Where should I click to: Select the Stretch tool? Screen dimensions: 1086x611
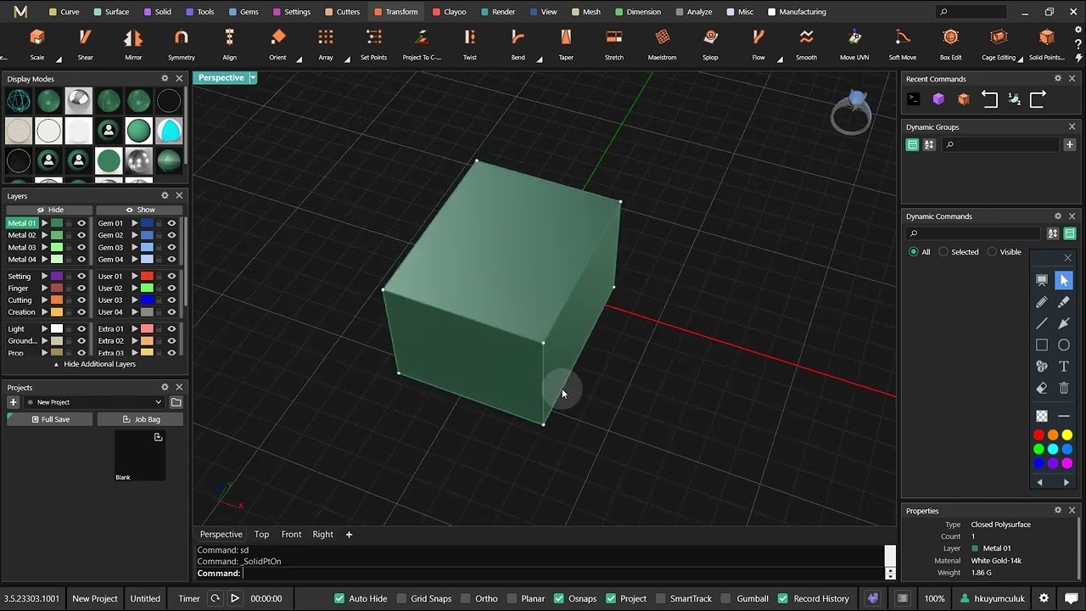coord(614,43)
